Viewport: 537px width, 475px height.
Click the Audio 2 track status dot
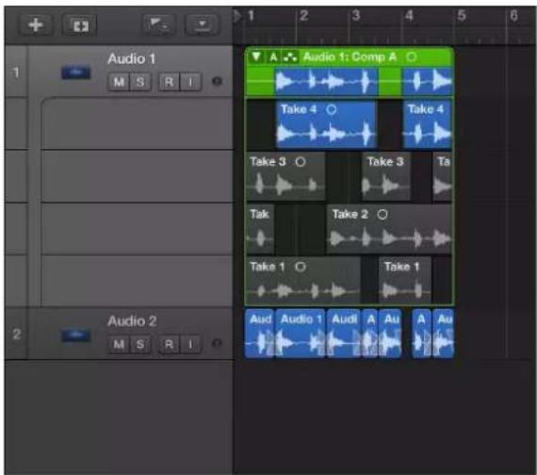[217, 343]
